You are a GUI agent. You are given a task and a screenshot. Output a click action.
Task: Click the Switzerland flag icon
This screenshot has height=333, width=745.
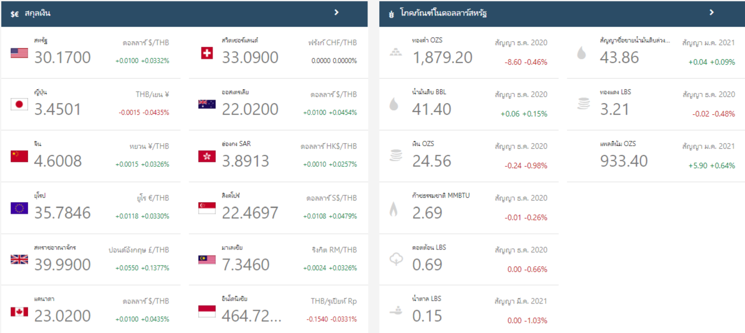pos(207,53)
